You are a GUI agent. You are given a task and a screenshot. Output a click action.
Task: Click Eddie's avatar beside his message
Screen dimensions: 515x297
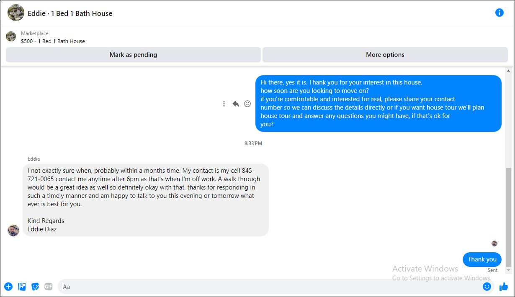coord(13,230)
